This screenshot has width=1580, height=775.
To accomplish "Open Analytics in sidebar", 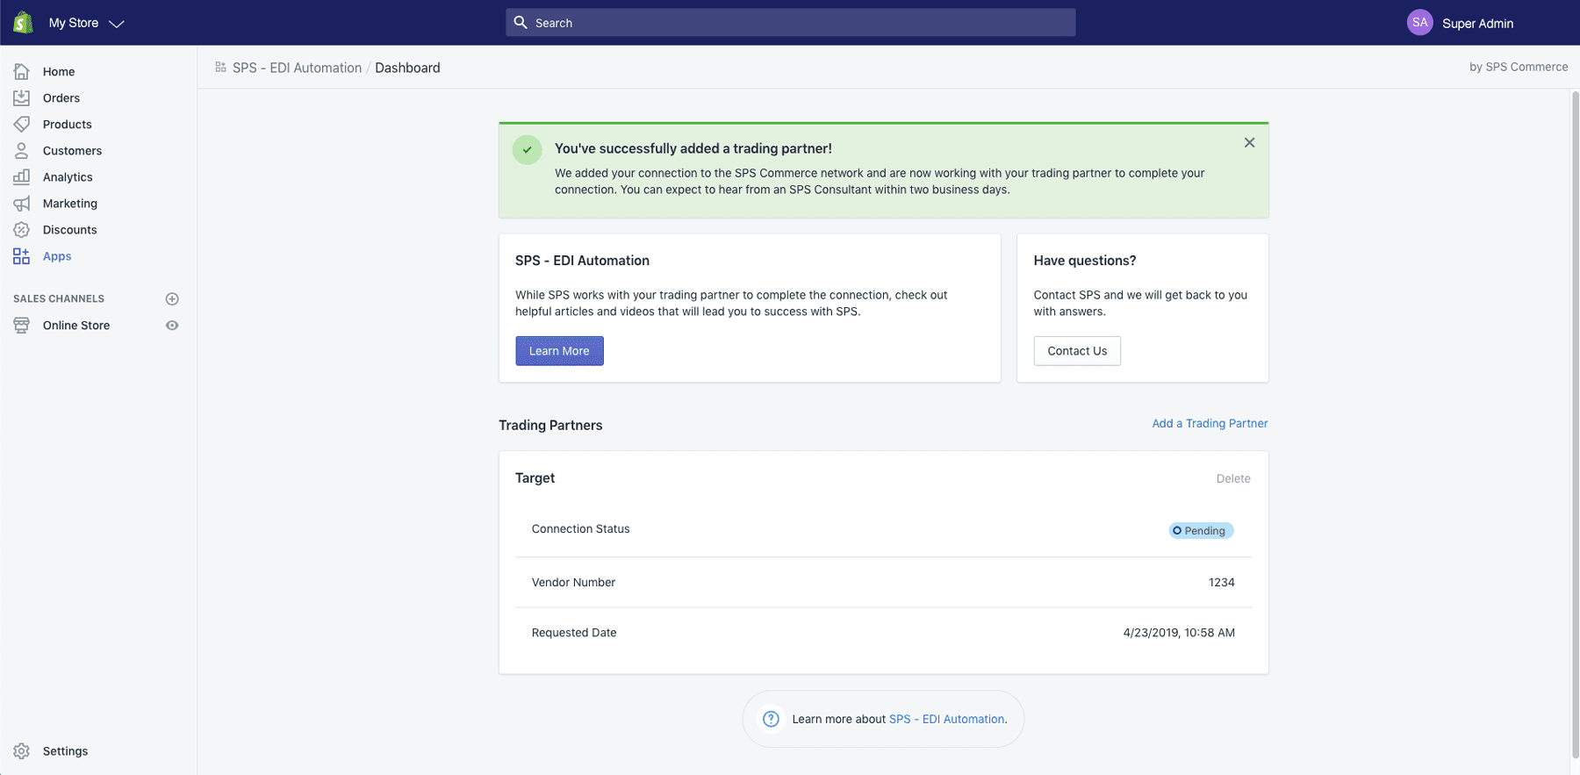I will [x=68, y=177].
